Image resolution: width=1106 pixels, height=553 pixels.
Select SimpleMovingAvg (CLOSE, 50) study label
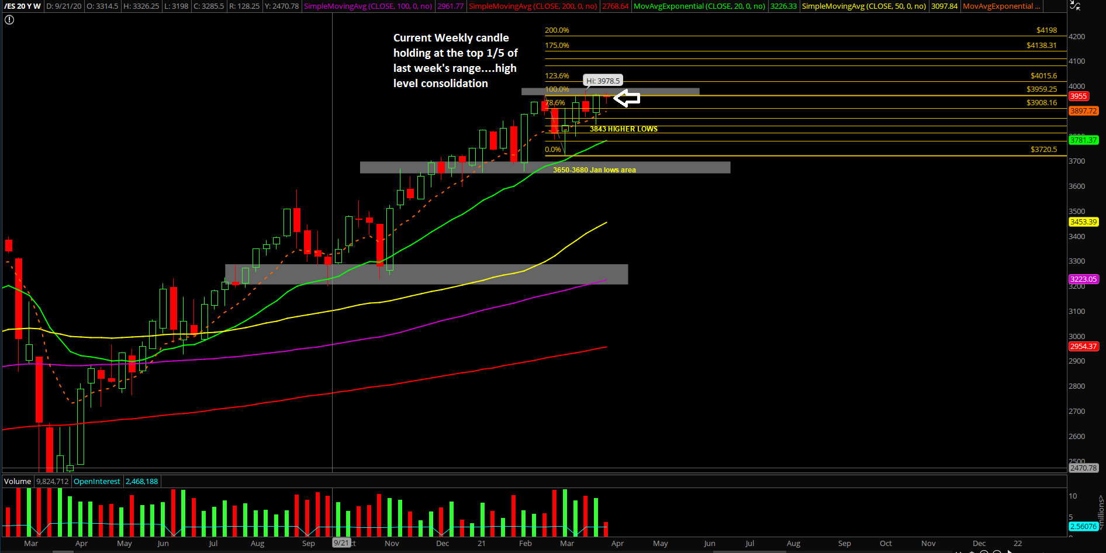click(x=864, y=6)
